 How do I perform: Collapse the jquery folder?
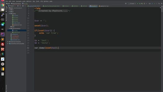tap(9, 14)
